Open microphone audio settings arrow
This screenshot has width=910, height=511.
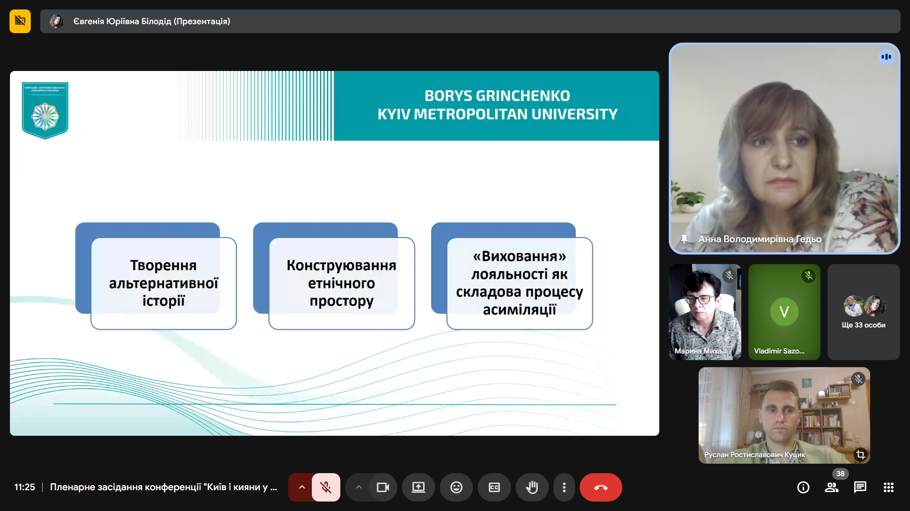301,487
